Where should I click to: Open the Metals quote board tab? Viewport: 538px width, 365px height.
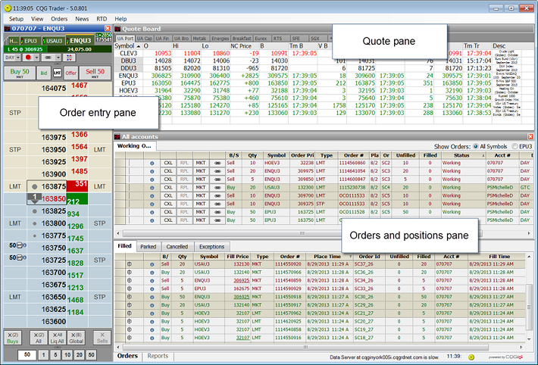[x=199, y=39]
